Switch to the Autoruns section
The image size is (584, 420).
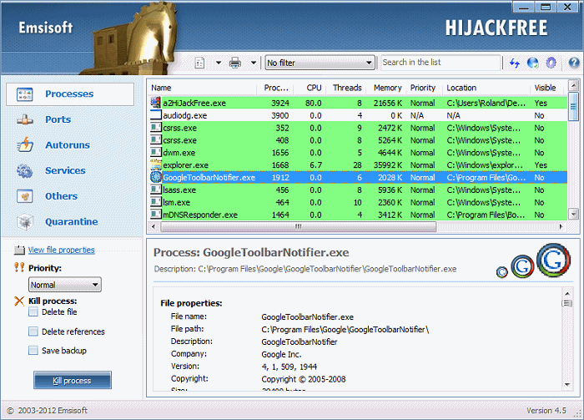coord(67,145)
